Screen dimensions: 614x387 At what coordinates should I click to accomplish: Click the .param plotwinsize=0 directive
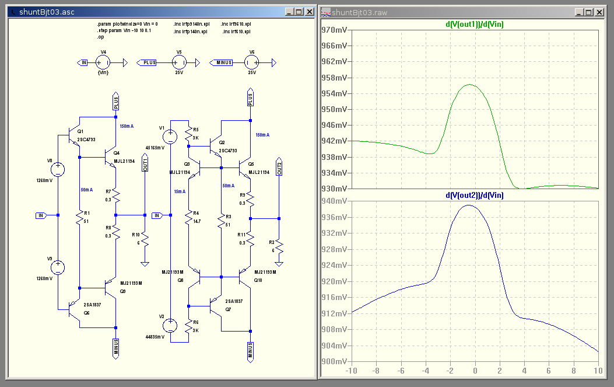(x=127, y=24)
